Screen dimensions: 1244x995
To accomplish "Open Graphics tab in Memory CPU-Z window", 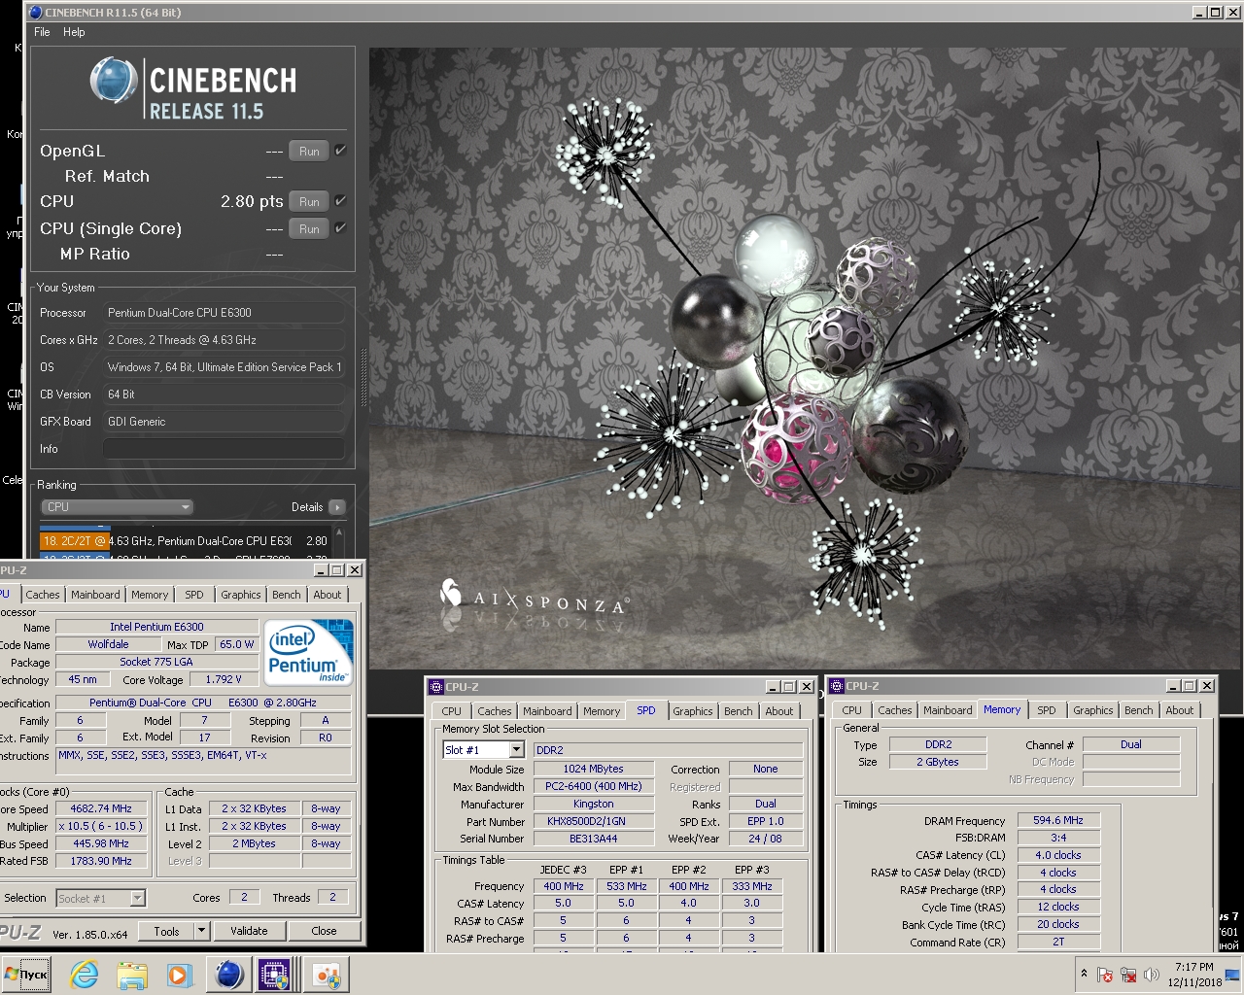I will (1093, 710).
